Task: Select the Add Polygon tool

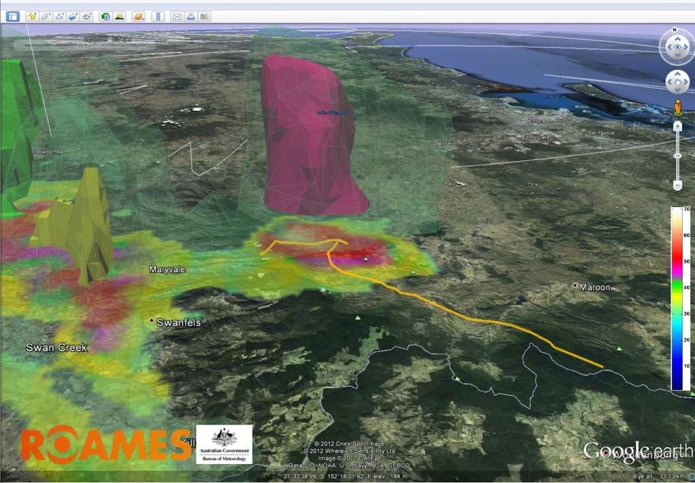Action: [x=45, y=16]
